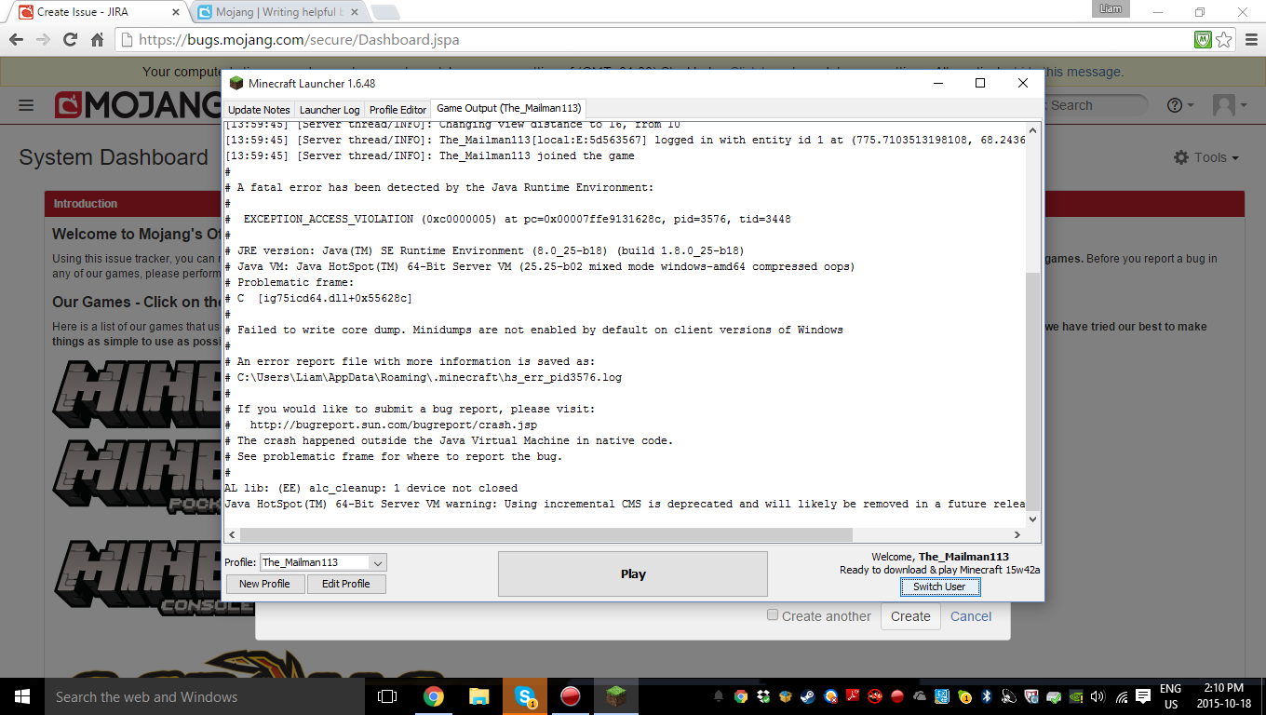Click the JIRA Search field
Screen dimensions: 1266x715
coord(1097,105)
